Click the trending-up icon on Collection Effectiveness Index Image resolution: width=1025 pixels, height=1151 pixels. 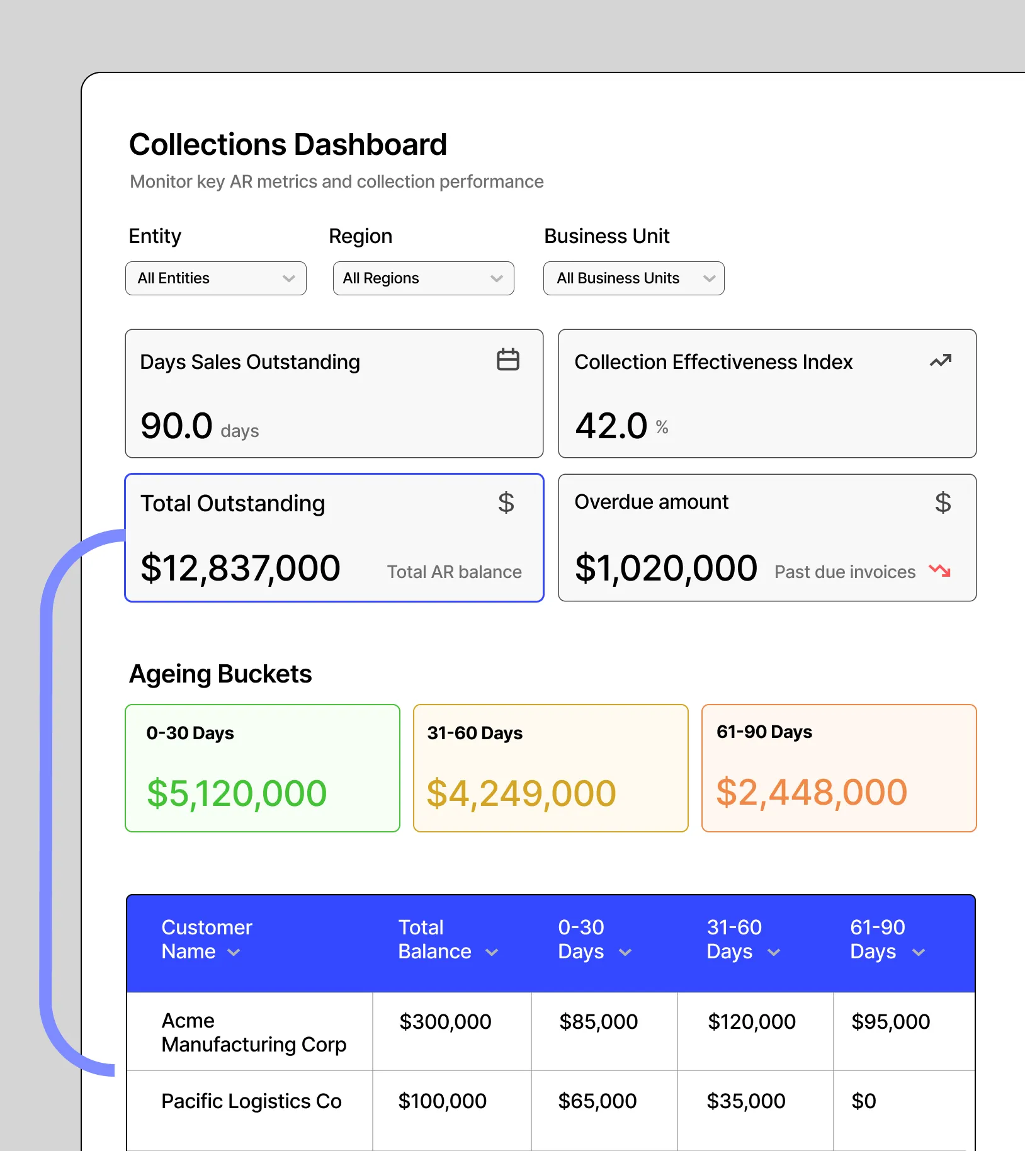pyautogui.click(x=941, y=361)
